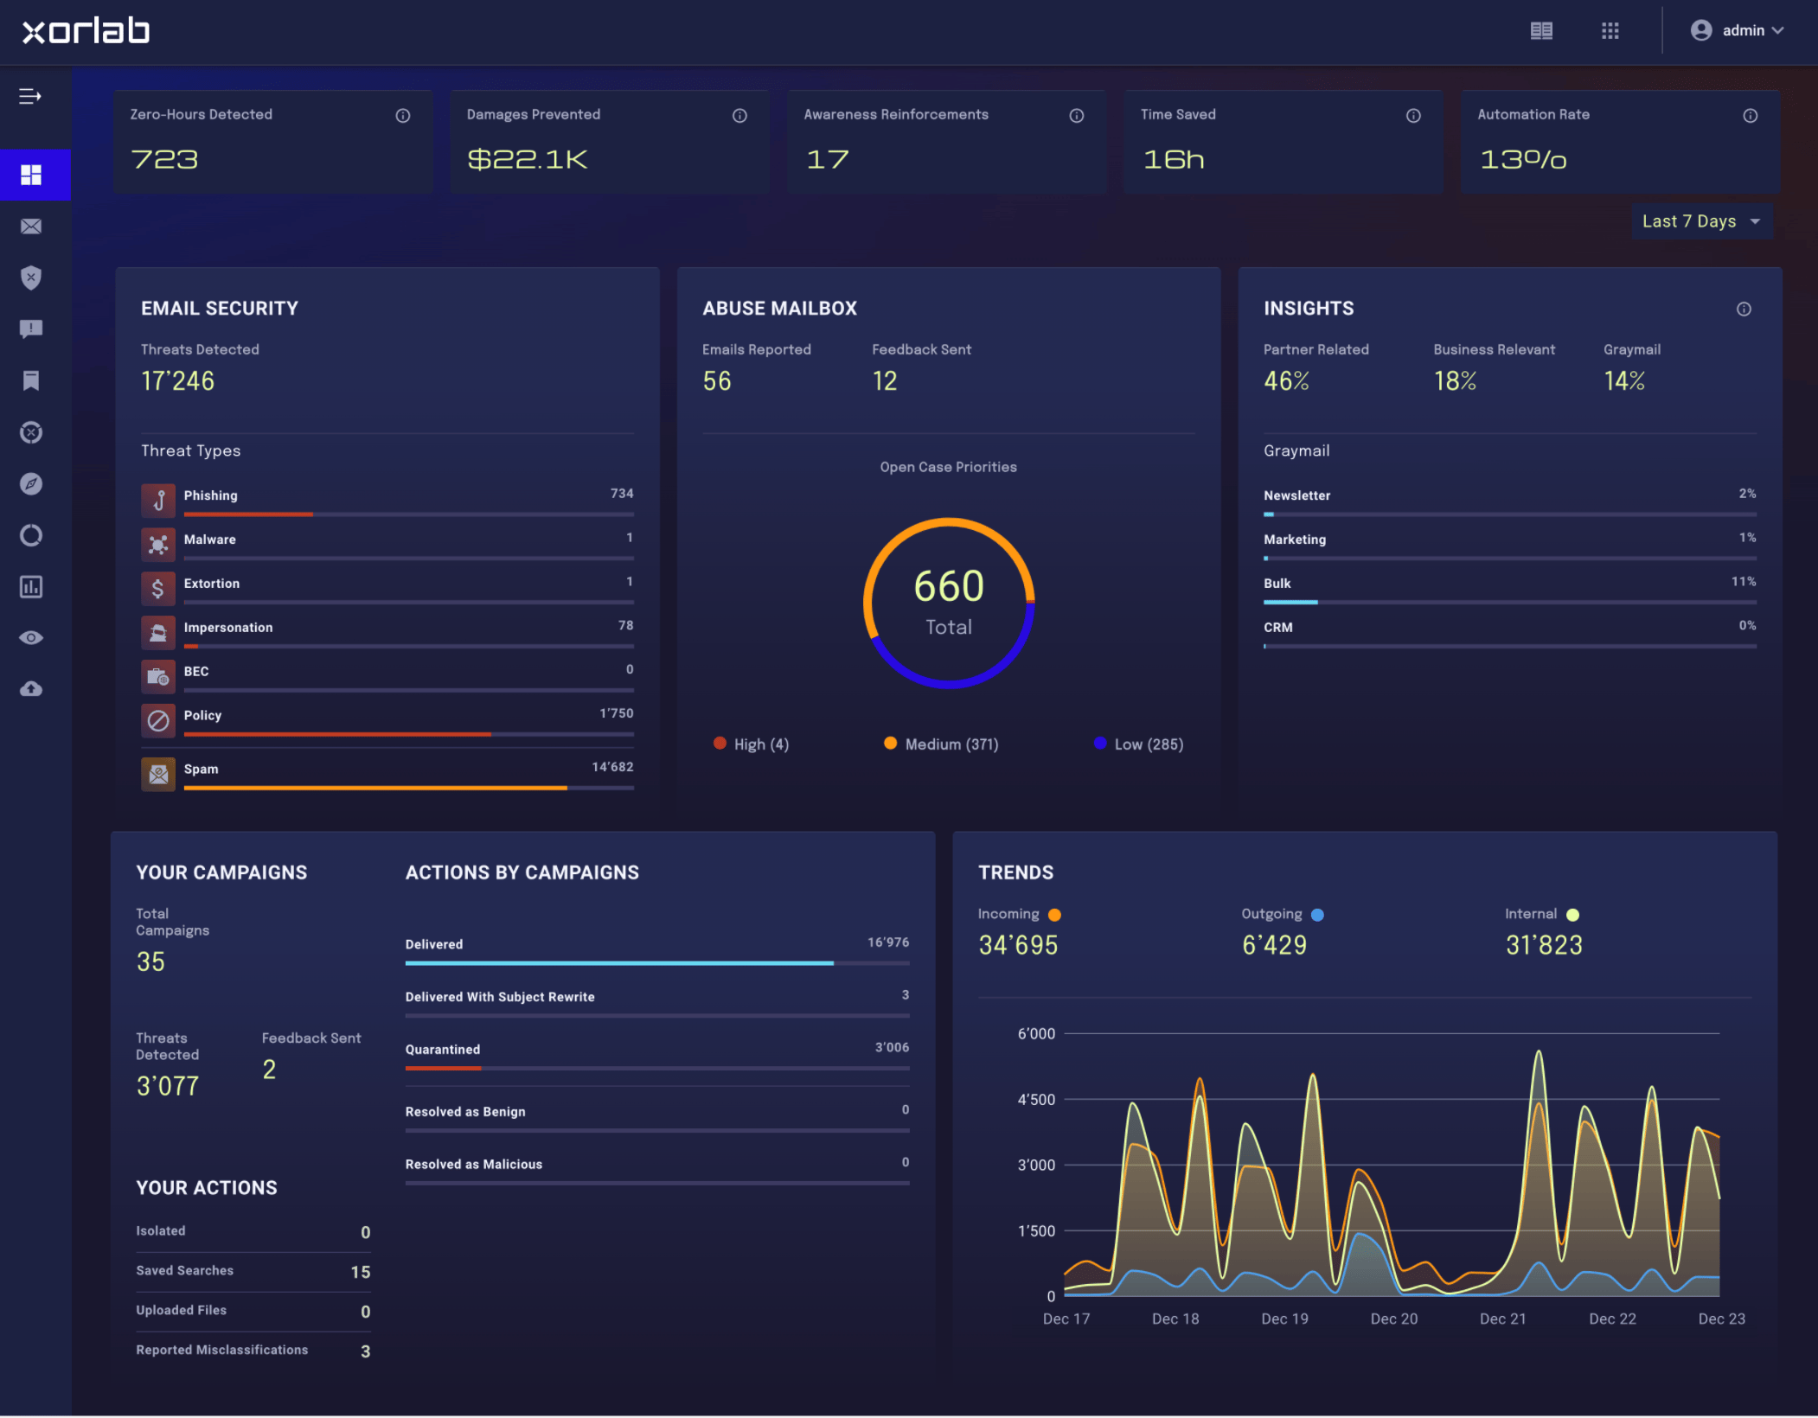Click the Spam threat type icon
1818x1418 pixels.
(158, 775)
